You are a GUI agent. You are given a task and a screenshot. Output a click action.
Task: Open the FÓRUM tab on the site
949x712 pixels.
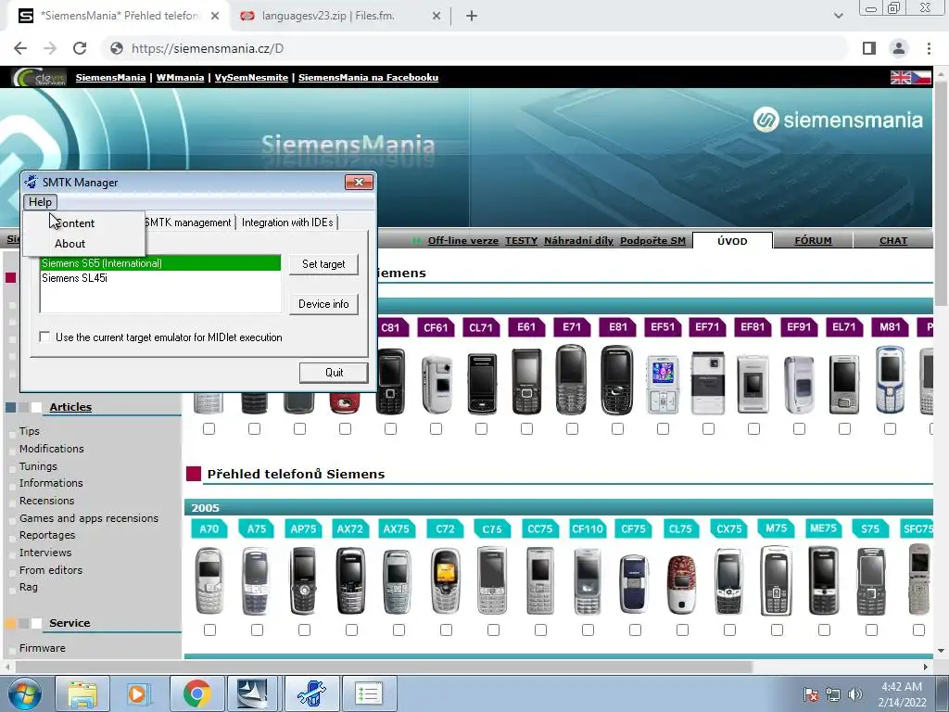point(813,241)
